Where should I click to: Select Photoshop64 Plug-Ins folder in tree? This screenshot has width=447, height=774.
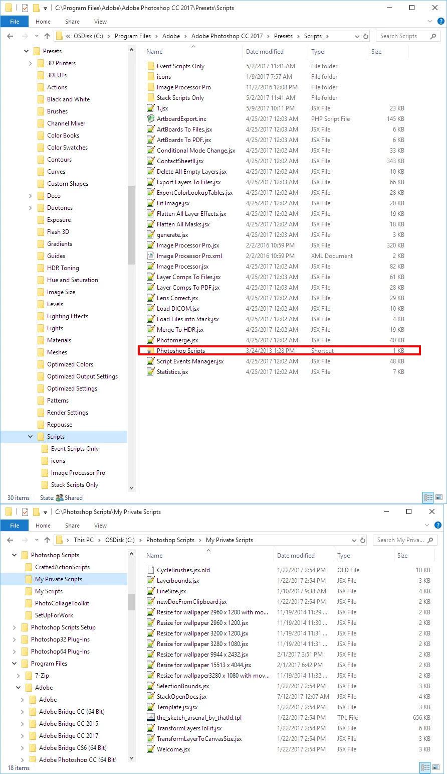pyautogui.click(x=60, y=652)
